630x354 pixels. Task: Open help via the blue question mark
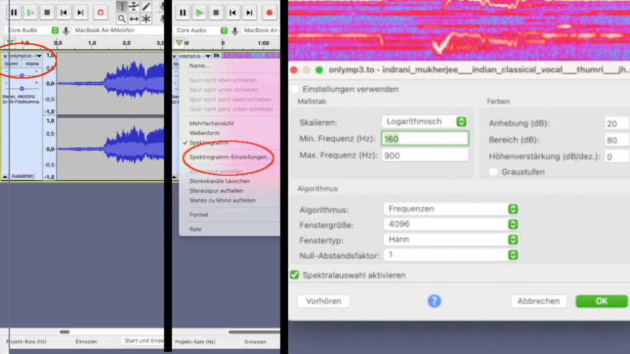pos(434,301)
